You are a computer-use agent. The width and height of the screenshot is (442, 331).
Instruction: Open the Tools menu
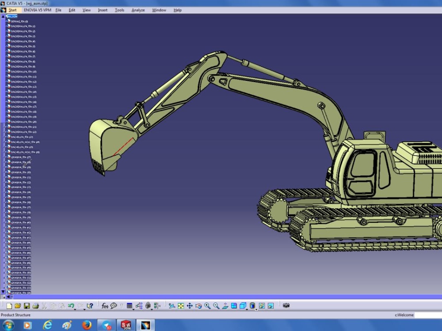tap(119, 10)
